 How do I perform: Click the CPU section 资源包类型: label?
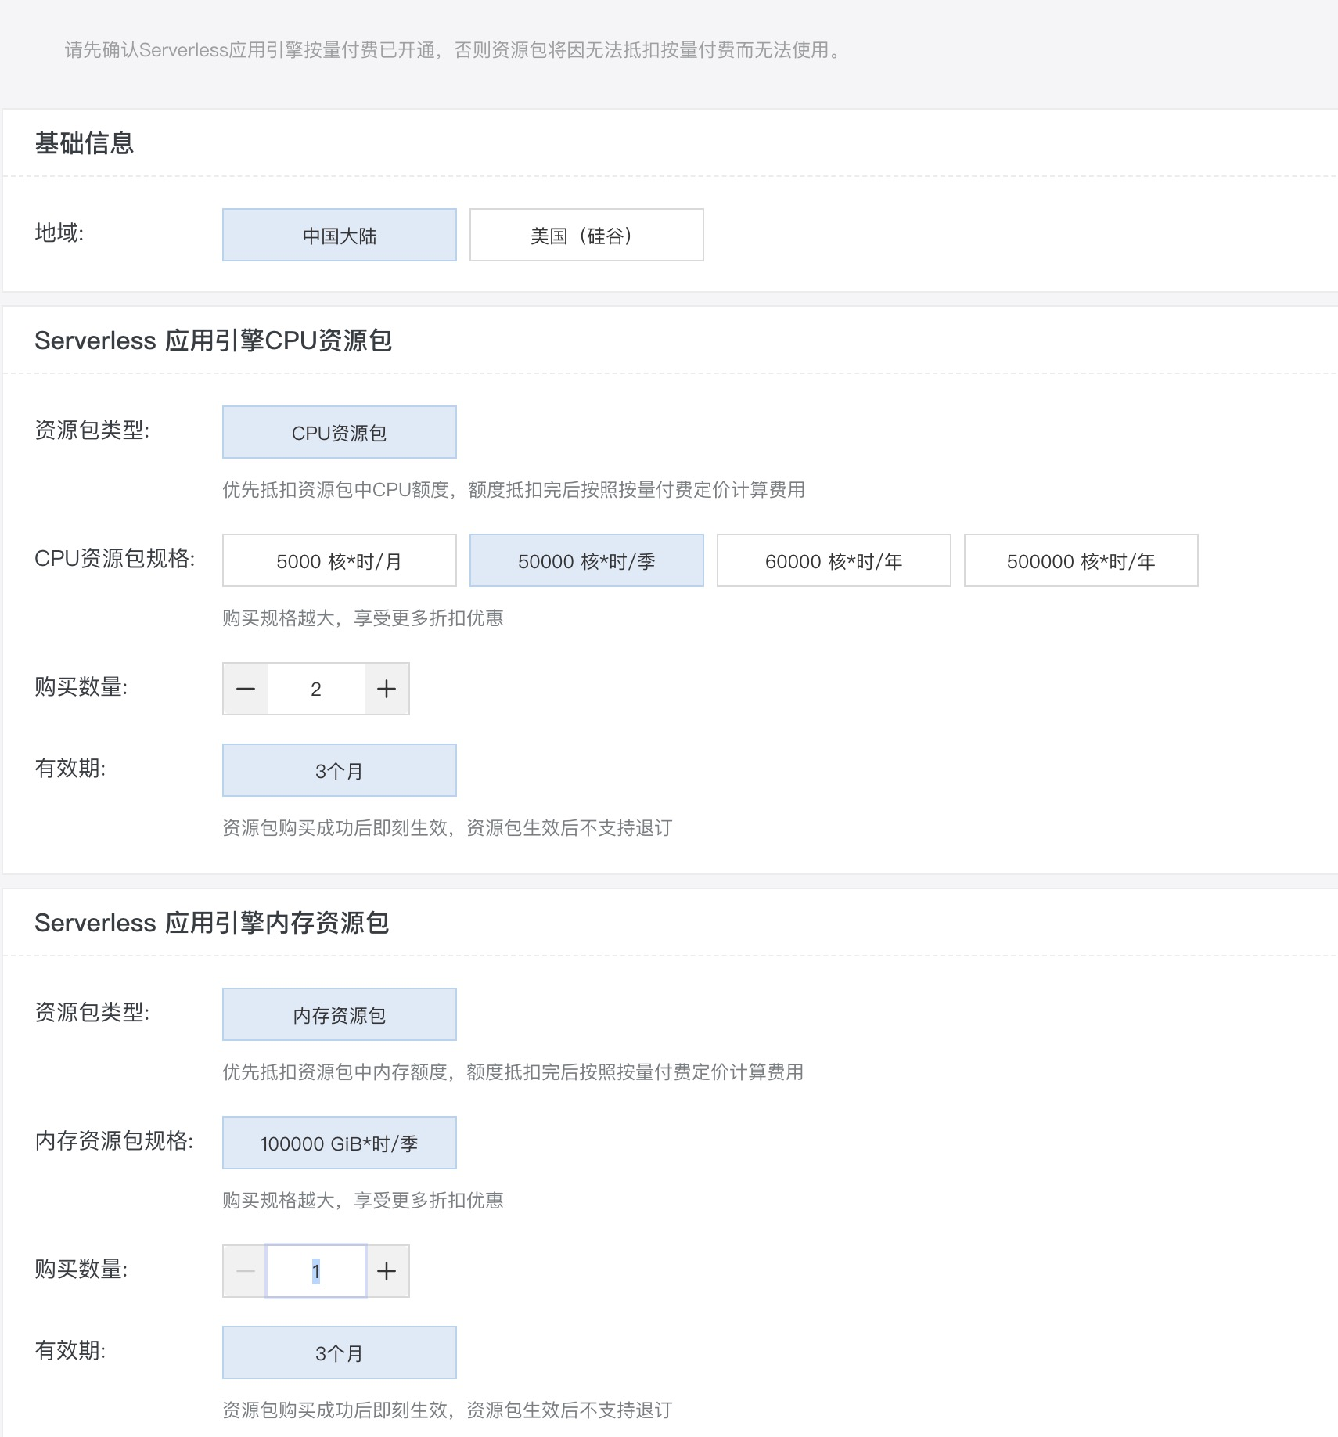92,430
